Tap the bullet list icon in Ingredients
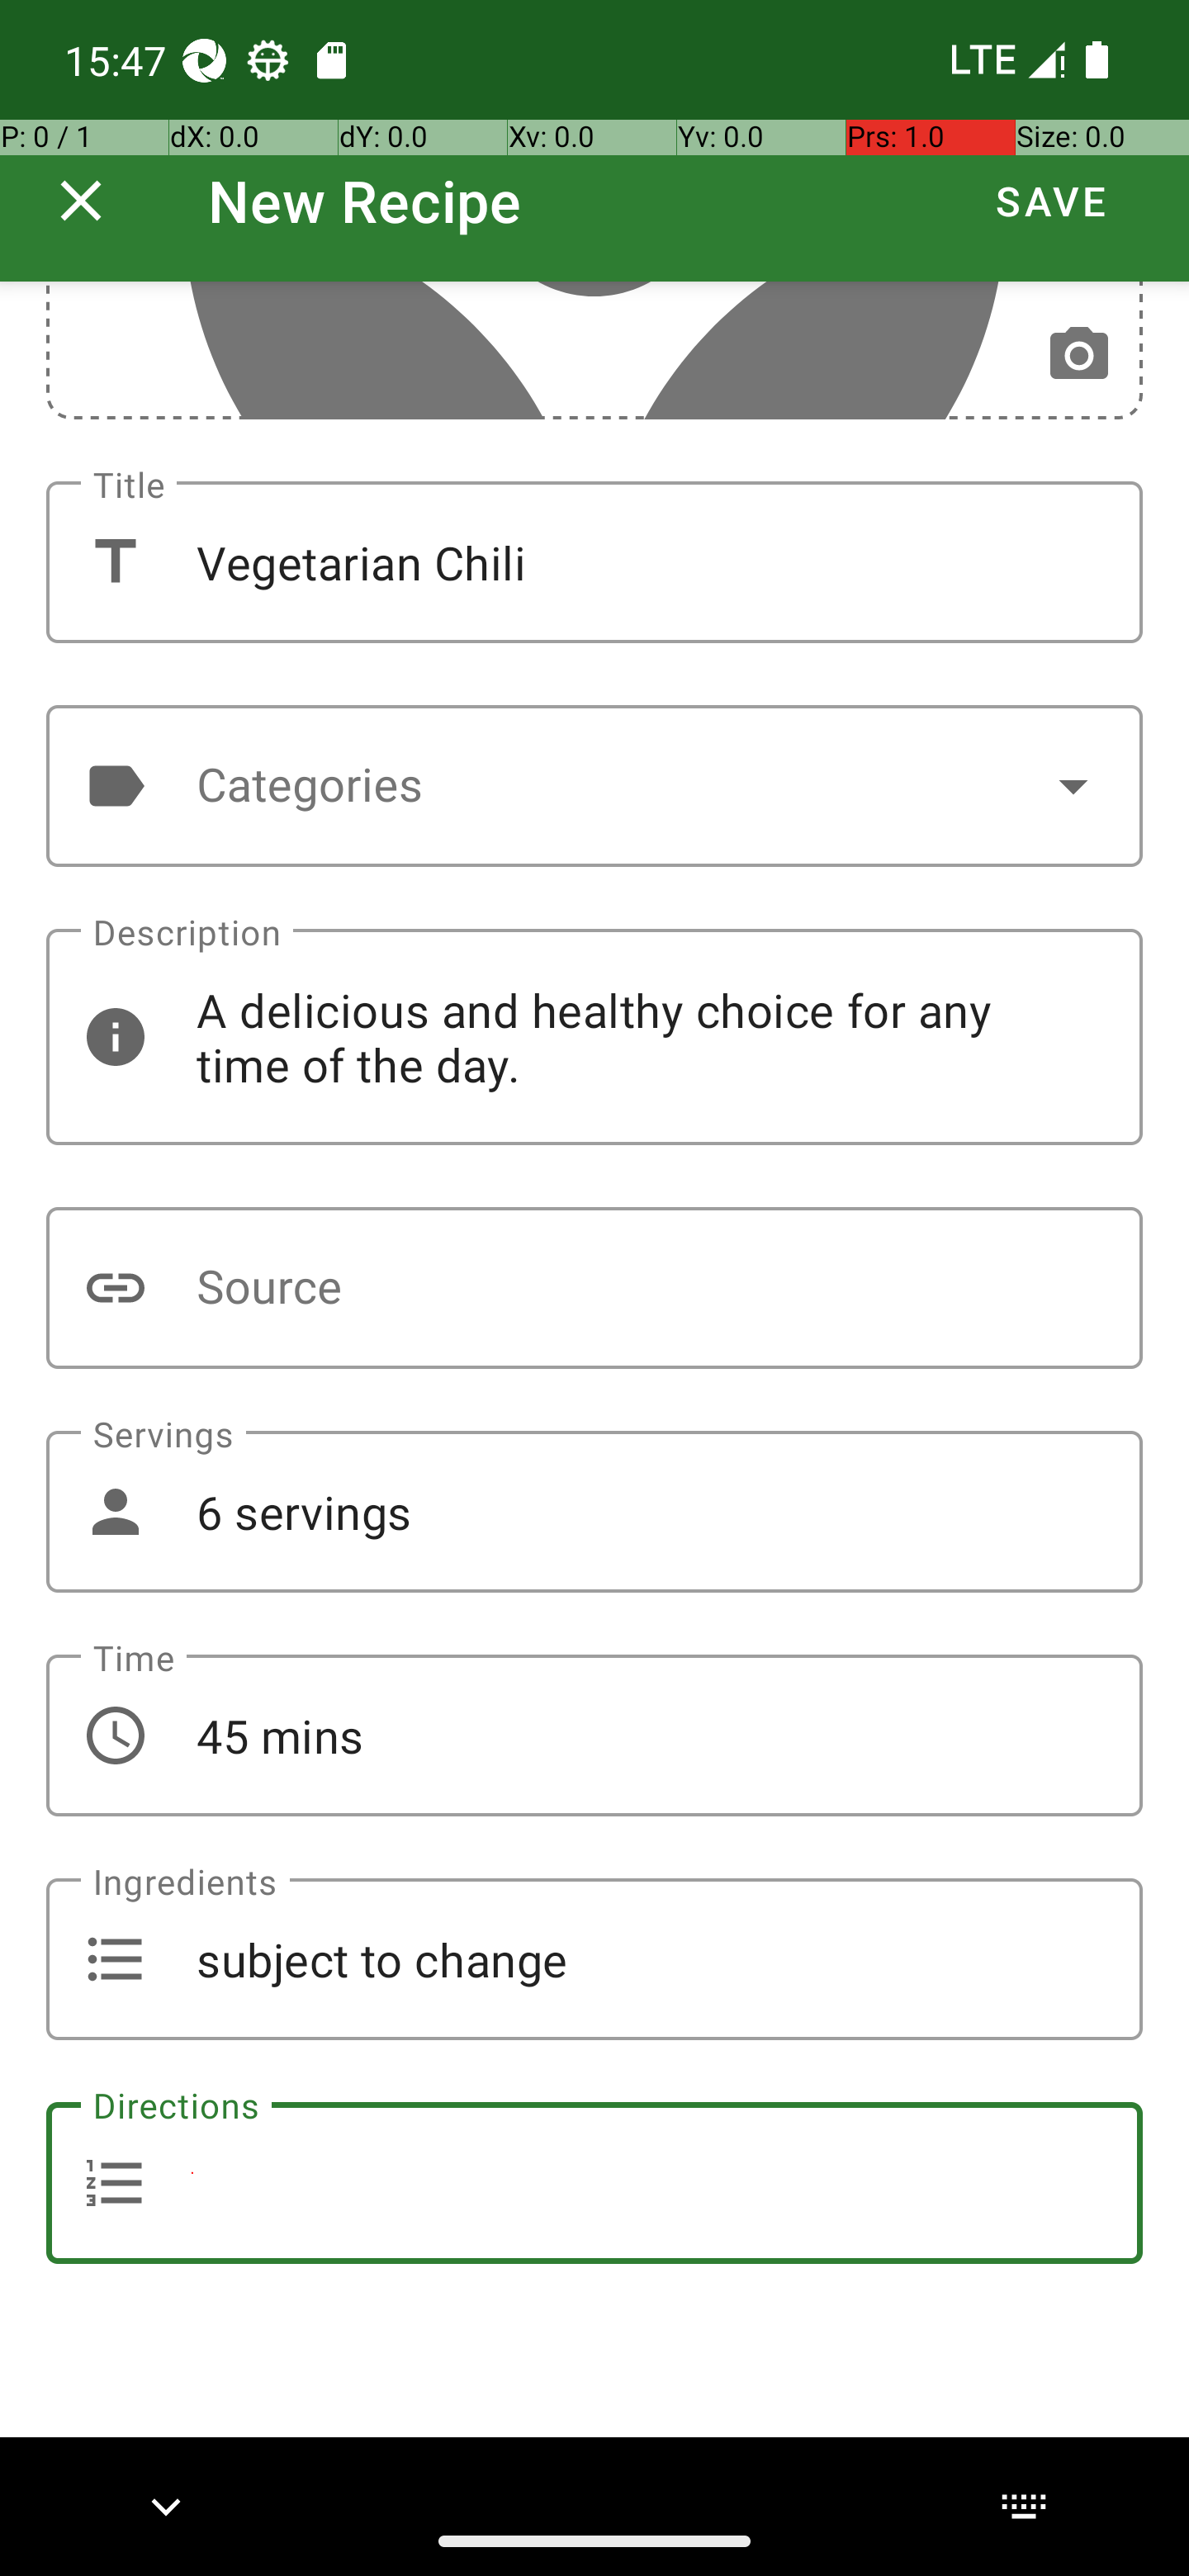 click(x=115, y=1959)
